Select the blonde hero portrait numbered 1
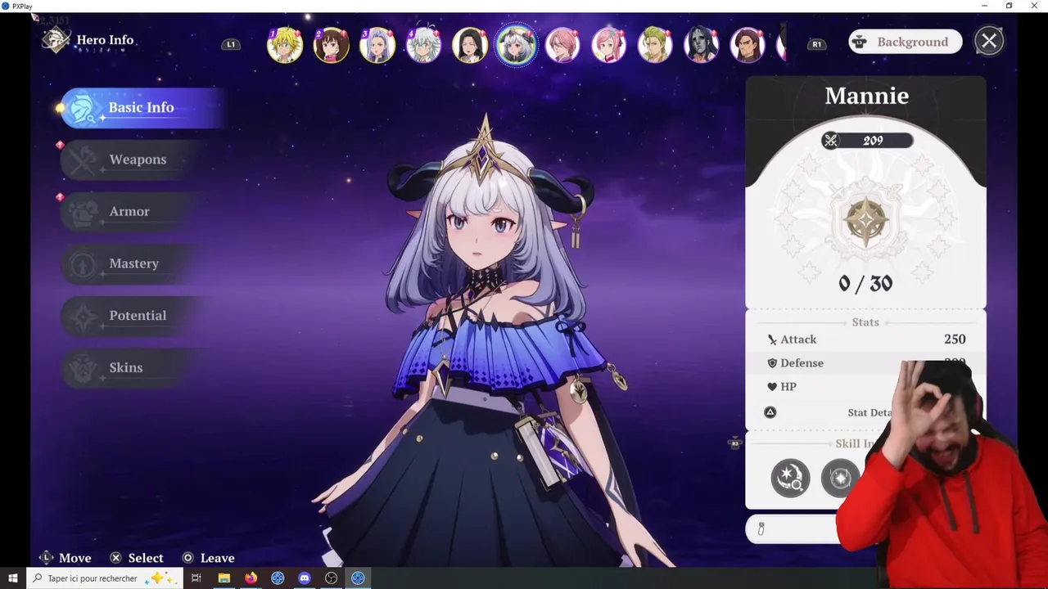Viewport: 1048px width, 589px height. [x=285, y=45]
